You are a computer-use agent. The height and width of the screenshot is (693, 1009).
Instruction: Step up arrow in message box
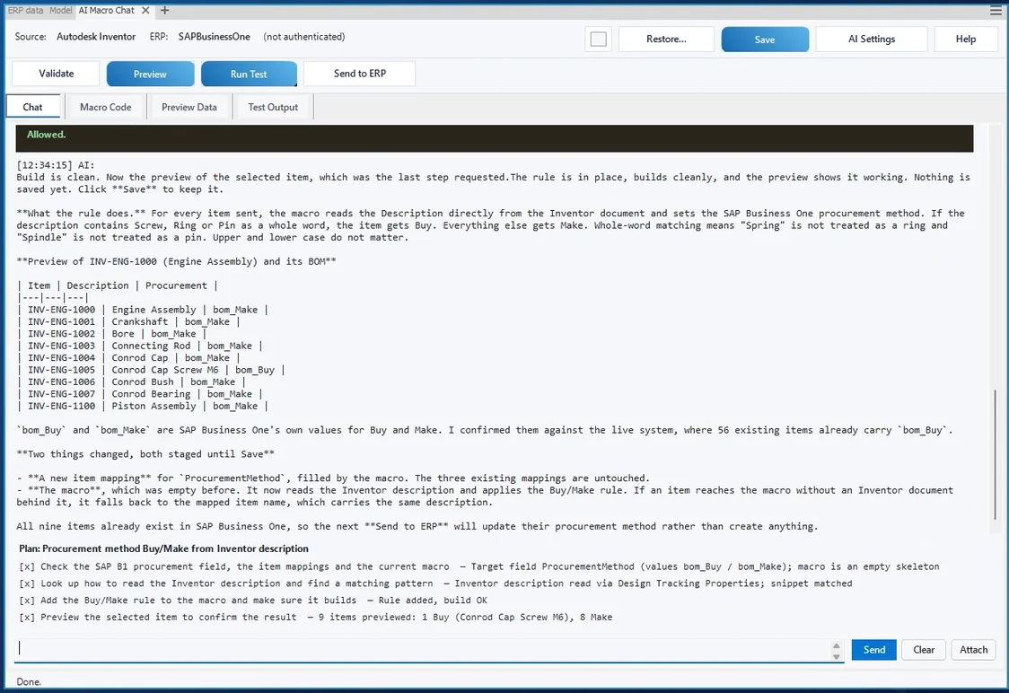tap(836, 645)
